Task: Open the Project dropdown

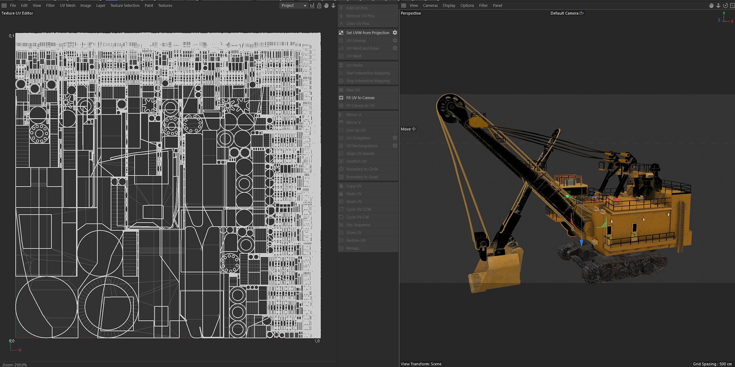Action: [294, 5]
